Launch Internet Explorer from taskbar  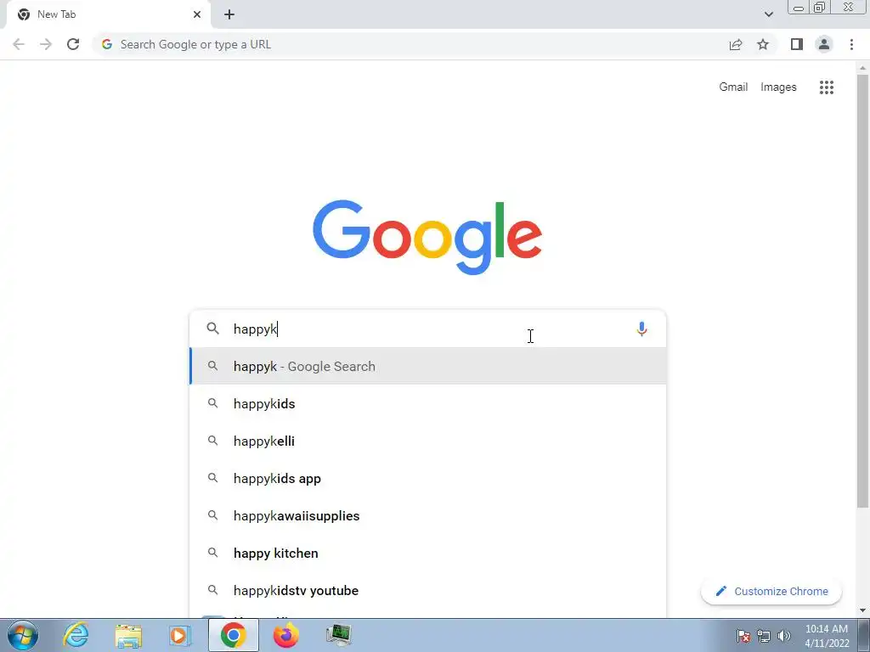pyautogui.click(x=76, y=635)
